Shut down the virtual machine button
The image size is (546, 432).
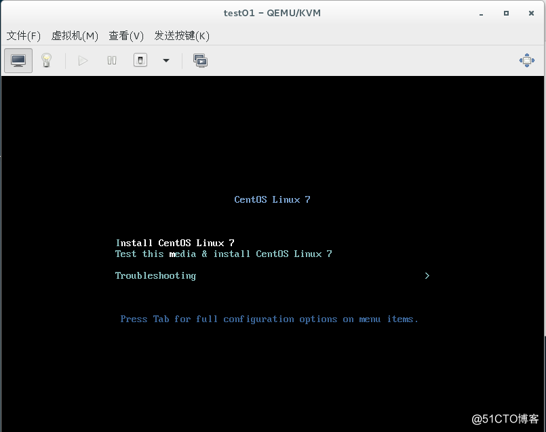click(140, 60)
